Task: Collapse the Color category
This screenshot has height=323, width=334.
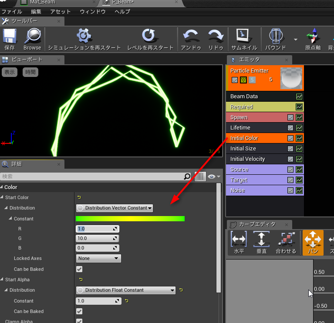Action: coord(1,187)
